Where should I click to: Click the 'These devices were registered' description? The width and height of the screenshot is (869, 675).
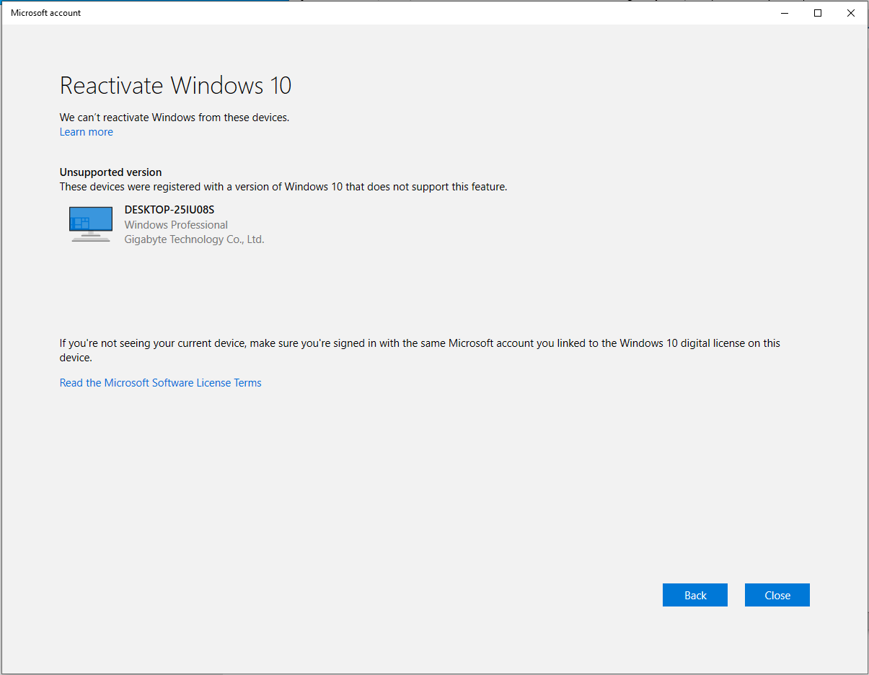click(283, 187)
